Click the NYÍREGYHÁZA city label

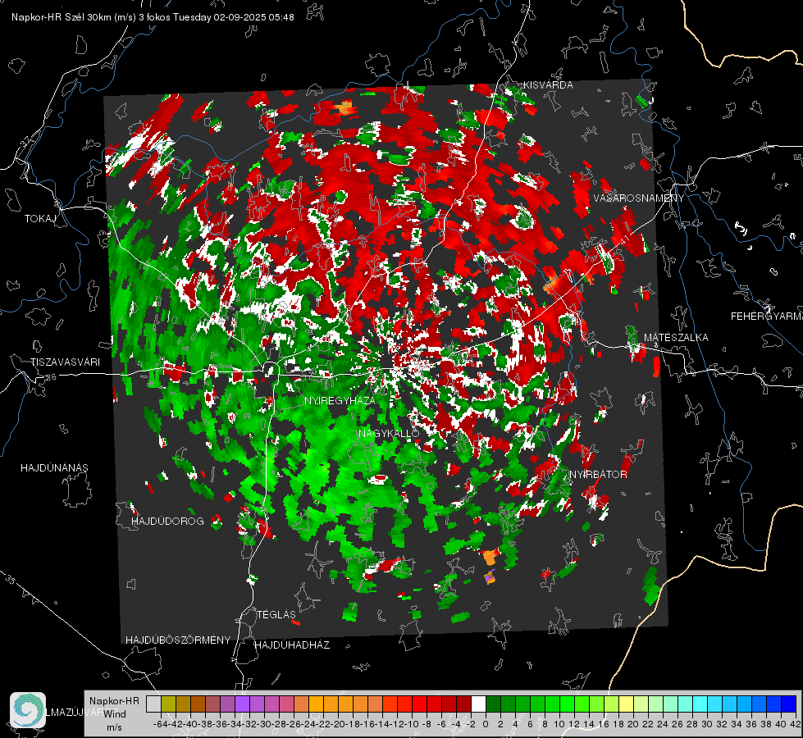point(340,400)
